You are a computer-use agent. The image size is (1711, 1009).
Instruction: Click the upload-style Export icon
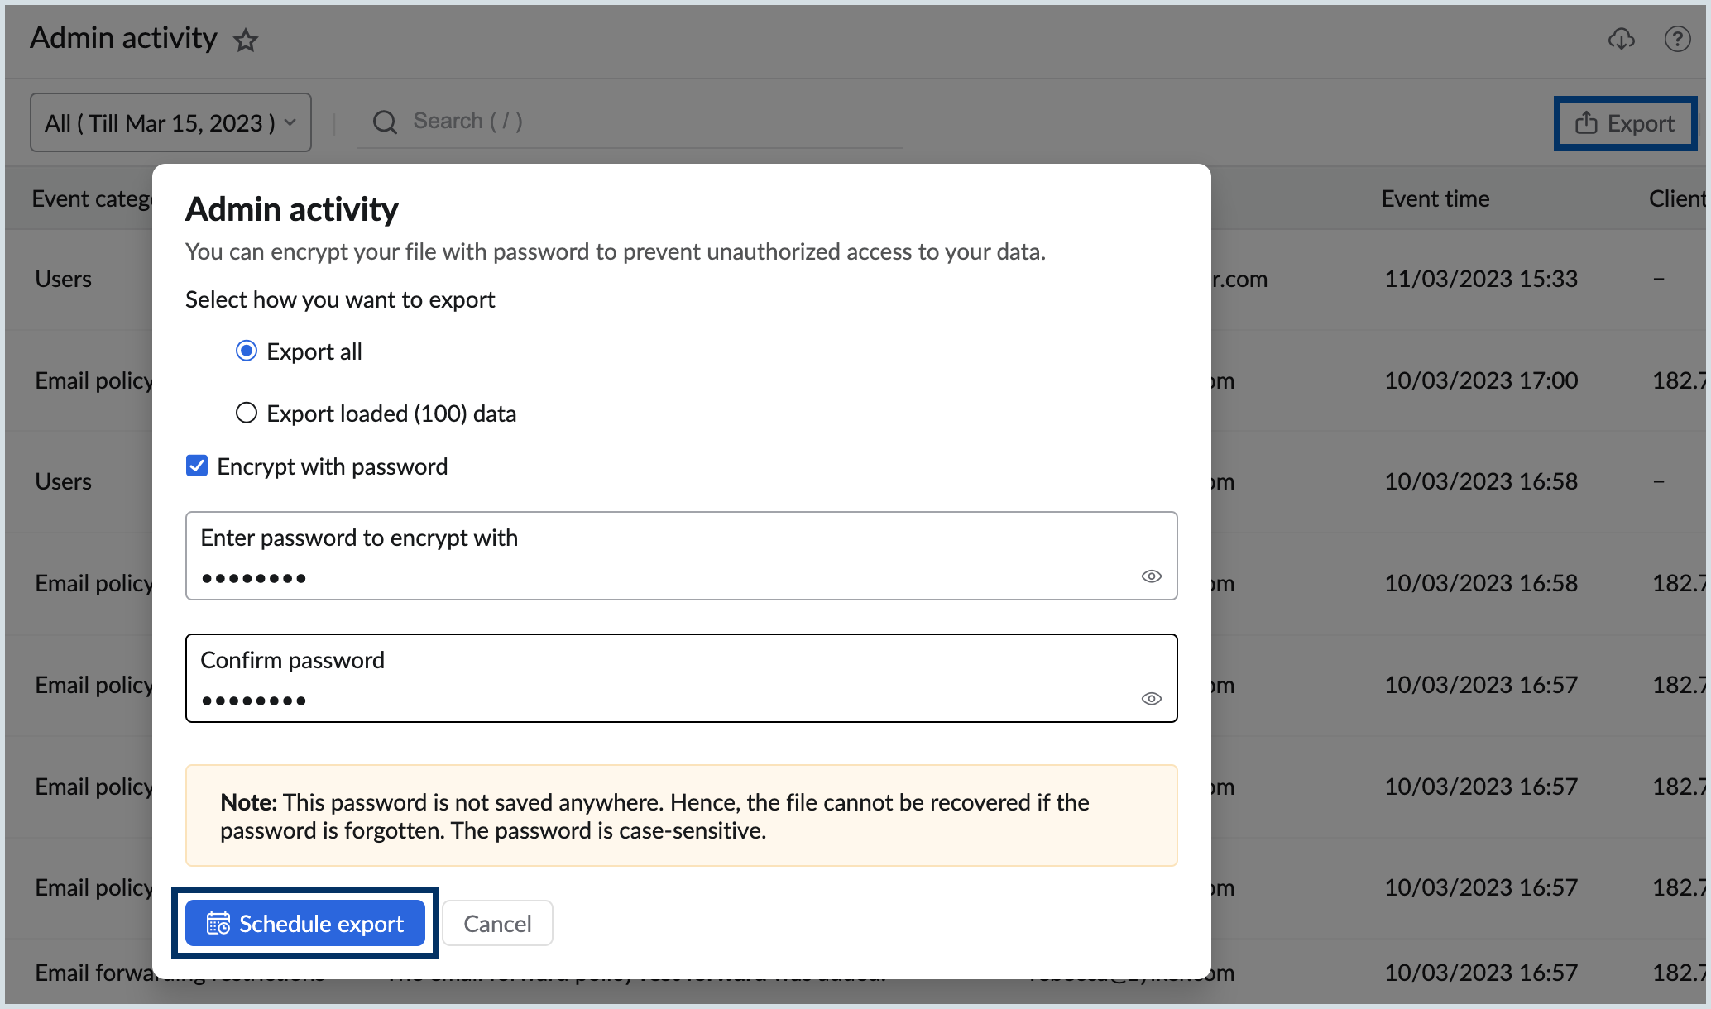[x=1586, y=122]
